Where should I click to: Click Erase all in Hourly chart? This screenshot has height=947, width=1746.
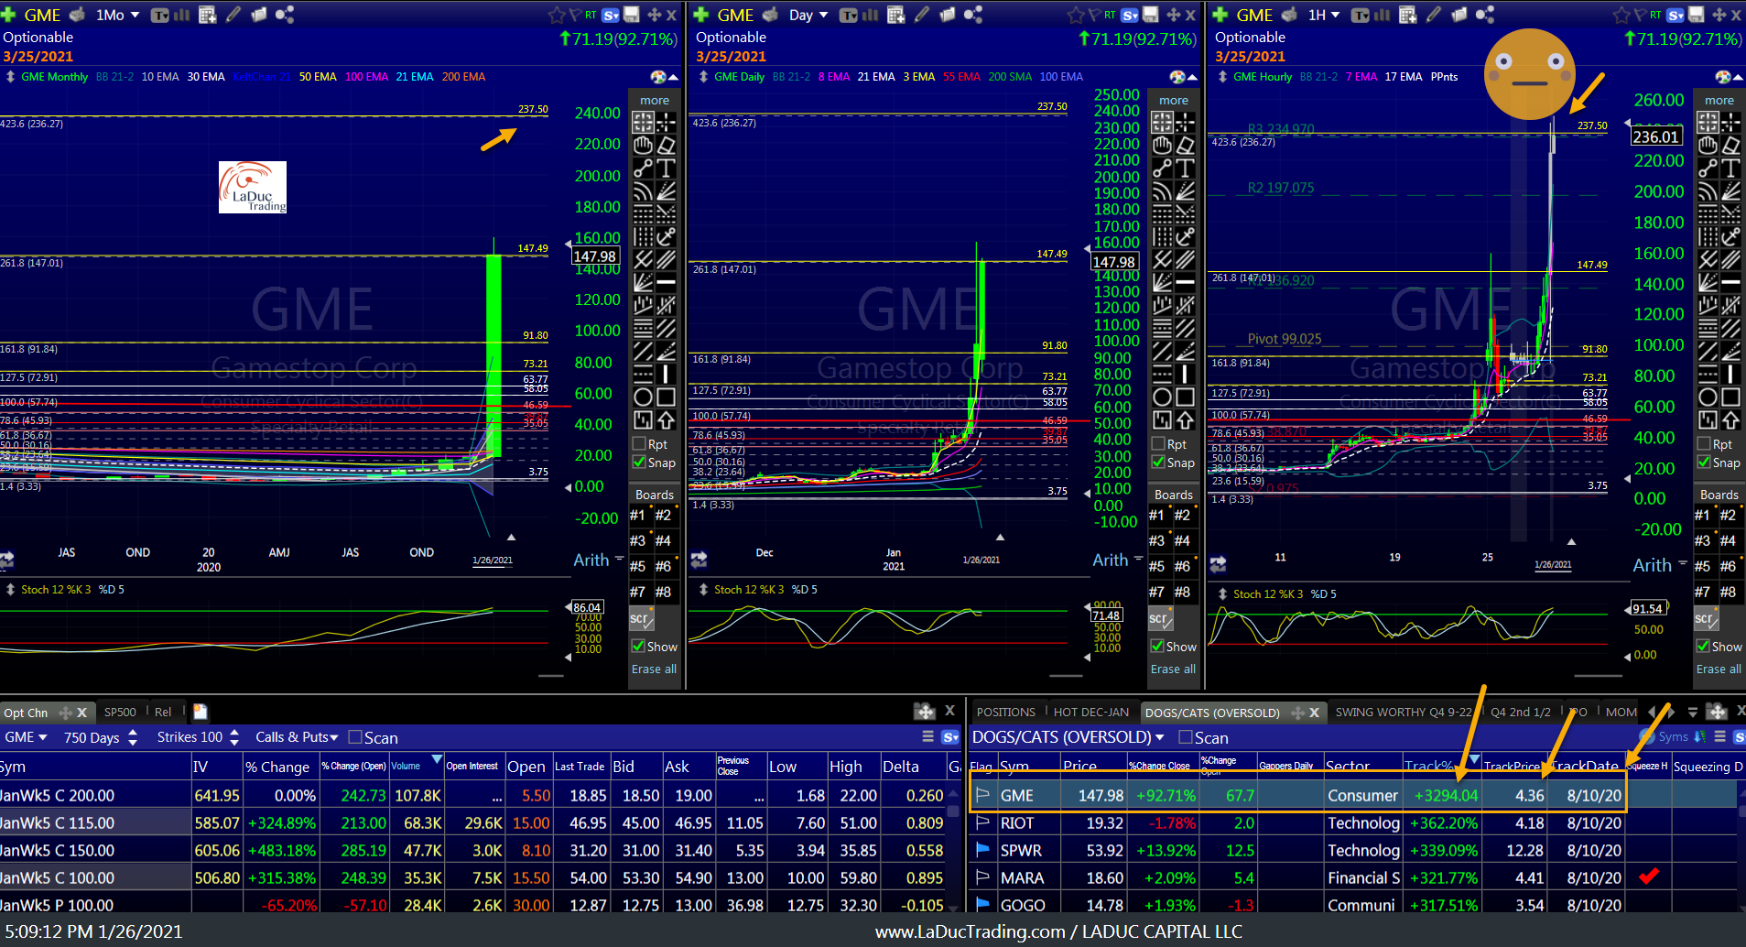pyautogui.click(x=1719, y=669)
